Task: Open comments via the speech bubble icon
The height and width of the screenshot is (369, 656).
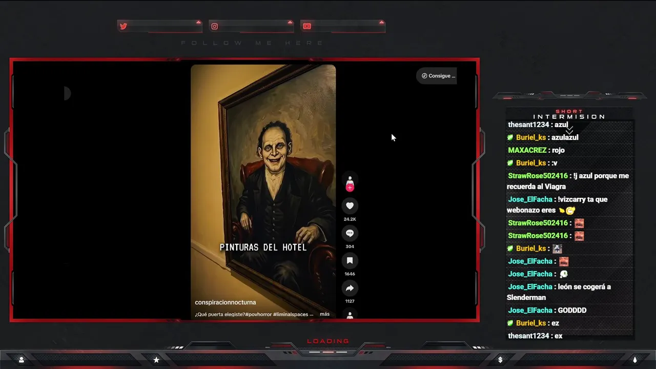Action: [x=350, y=233]
